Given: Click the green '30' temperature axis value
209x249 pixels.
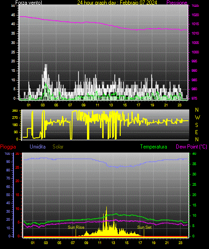Looking at the screenshot, I should coord(194,174).
